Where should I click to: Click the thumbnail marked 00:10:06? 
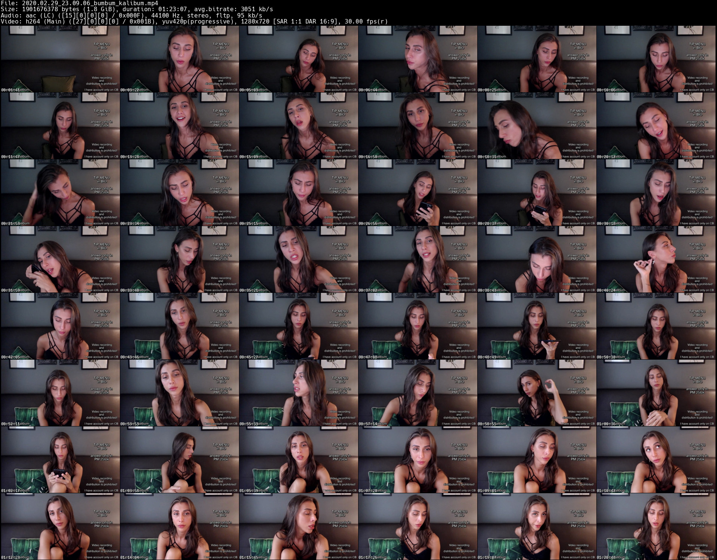[x=656, y=59]
